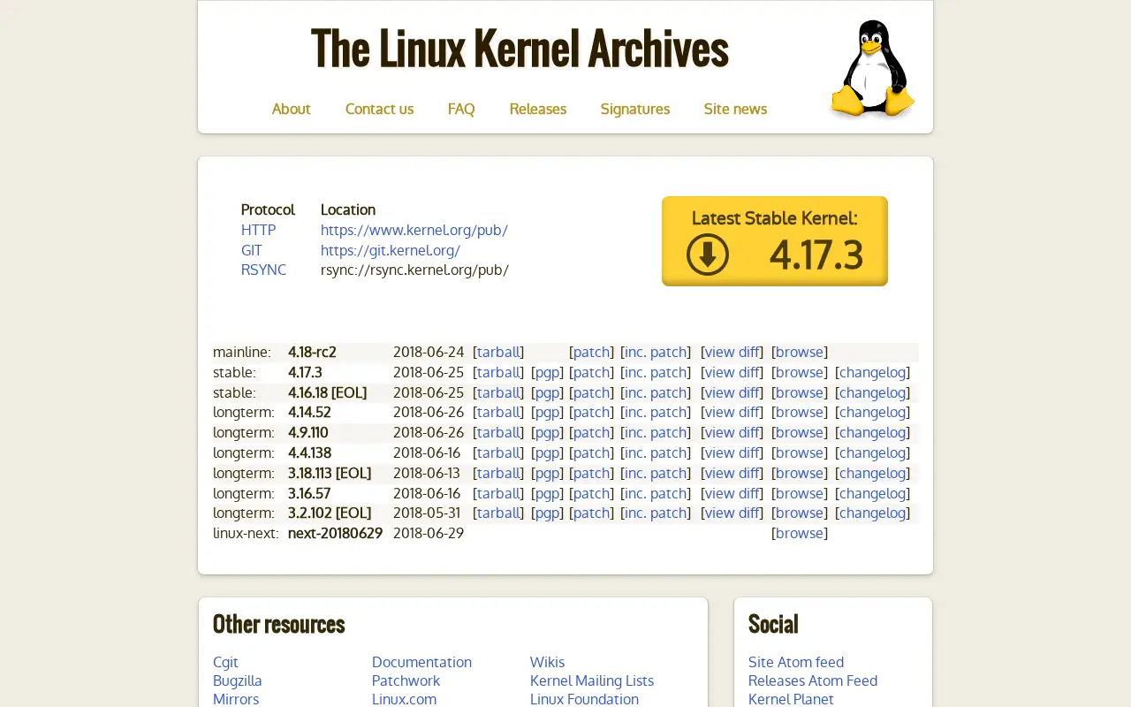
Task: Open patch link for mainline 4.18-rc2
Action: [592, 352]
